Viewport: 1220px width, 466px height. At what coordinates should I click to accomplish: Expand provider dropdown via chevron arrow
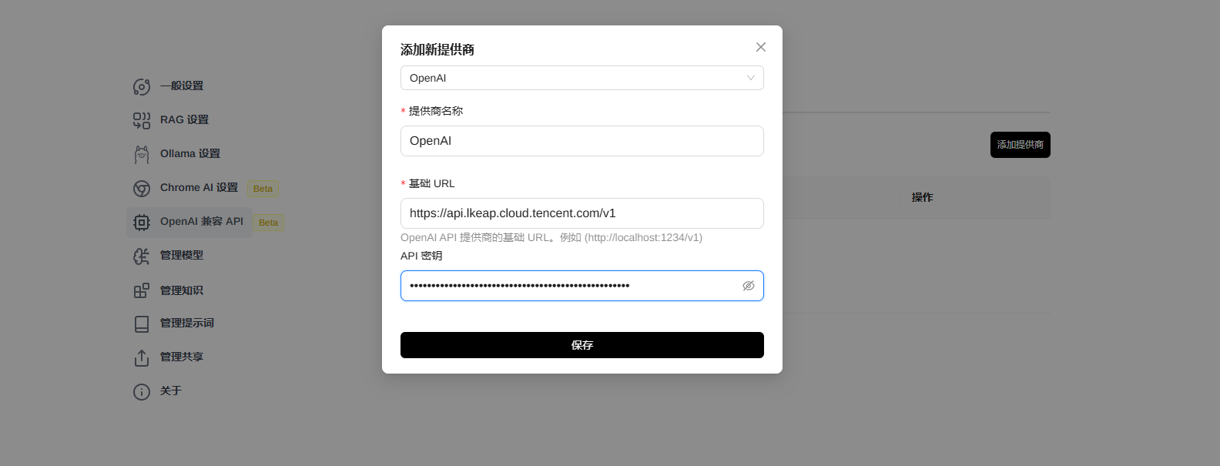[751, 78]
